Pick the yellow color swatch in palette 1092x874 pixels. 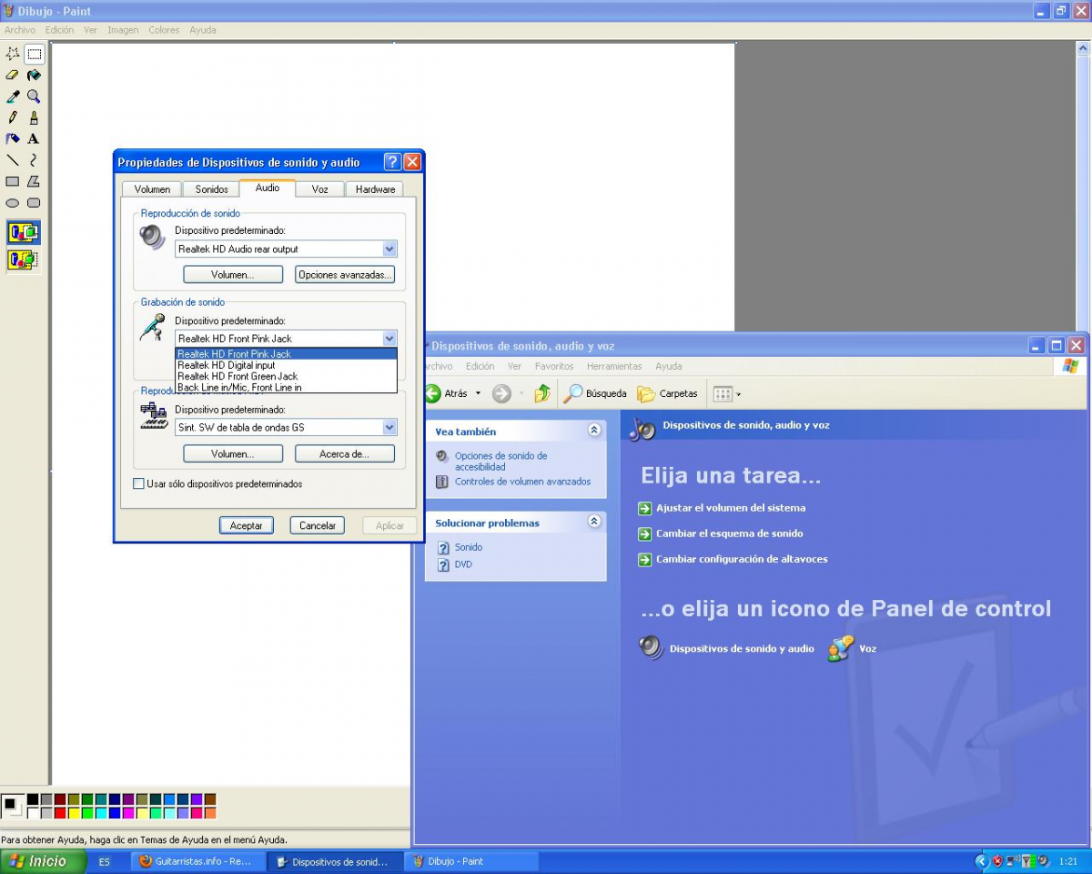tap(74, 813)
